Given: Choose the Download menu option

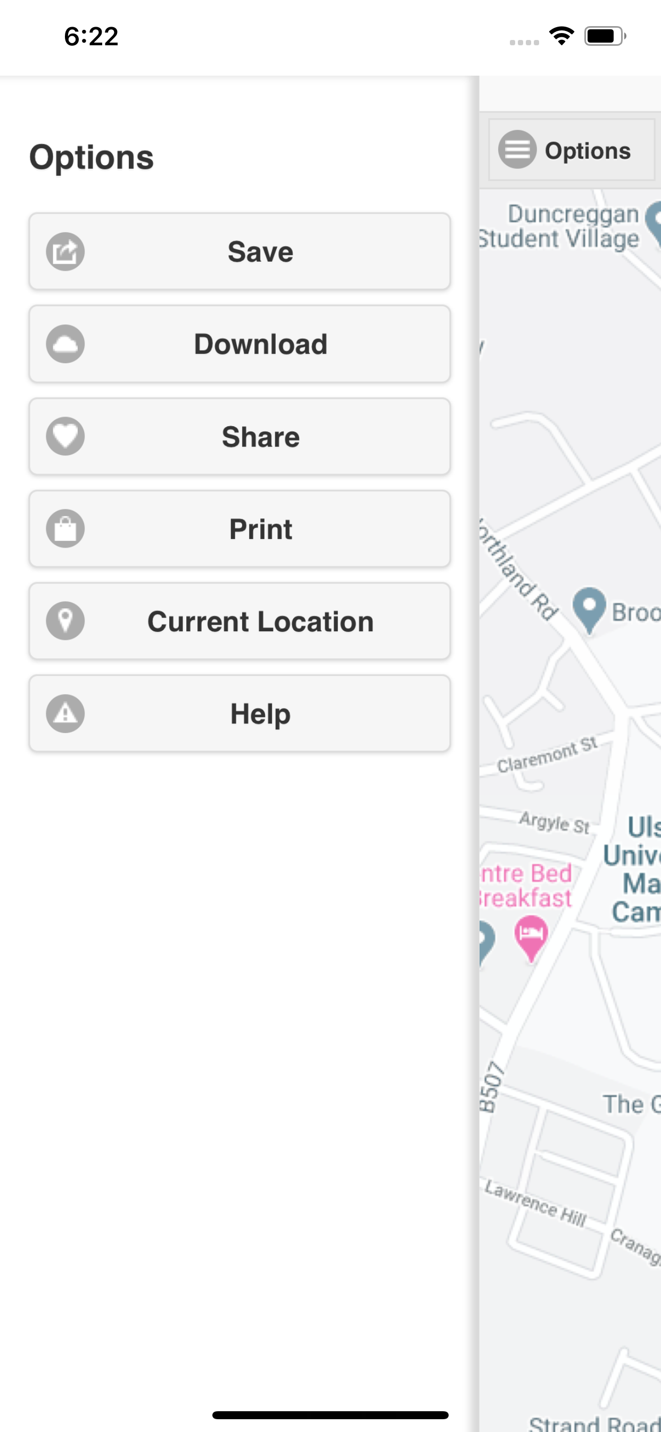Looking at the screenshot, I should click(x=239, y=344).
